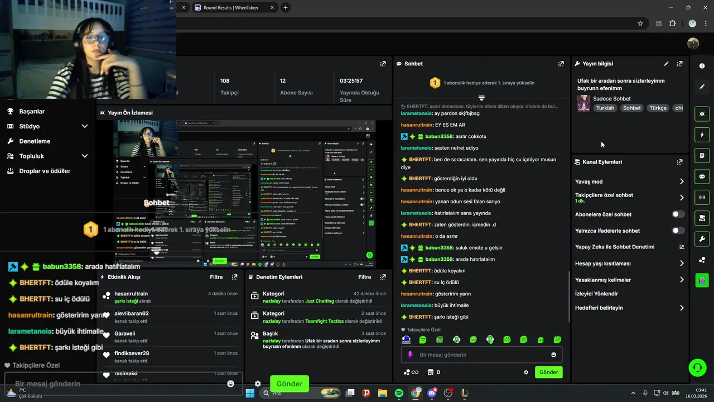Click the lightning bolt quick action icon
This screenshot has width=714, height=402.
click(x=702, y=135)
